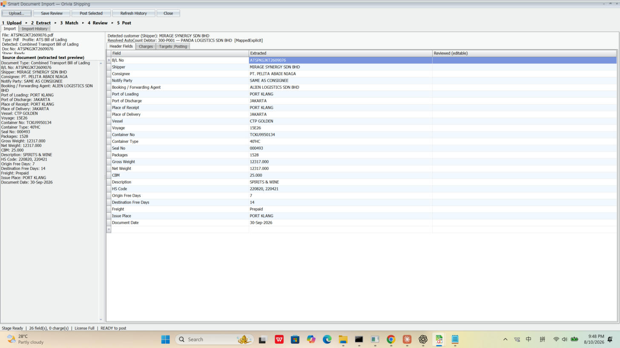This screenshot has width=620, height=348.
Task: Open Microsoft Edge from taskbar
Action: tap(327, 339)
